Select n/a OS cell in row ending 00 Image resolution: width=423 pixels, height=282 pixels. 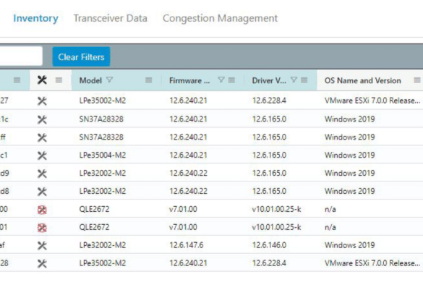pyautogui.click(x=330, y=209)
